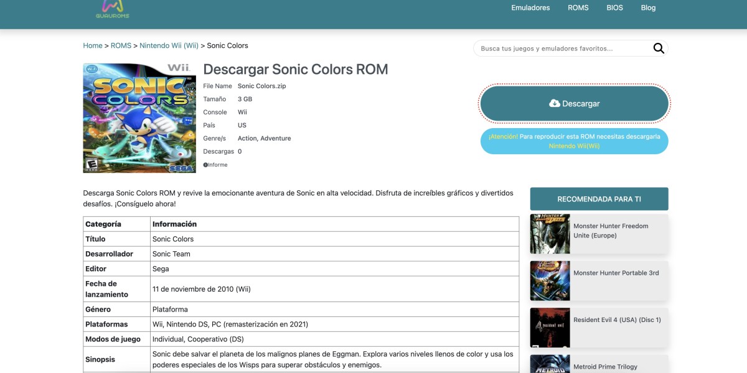The height and width of the screenshot is (373, 747).
Task: Click the Fecha de lanzamiento label
Action: click(x=106, y=289)
